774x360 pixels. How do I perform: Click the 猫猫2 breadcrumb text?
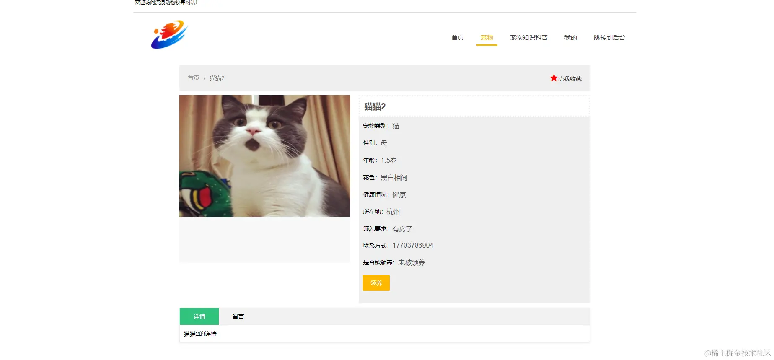point(217,78)
